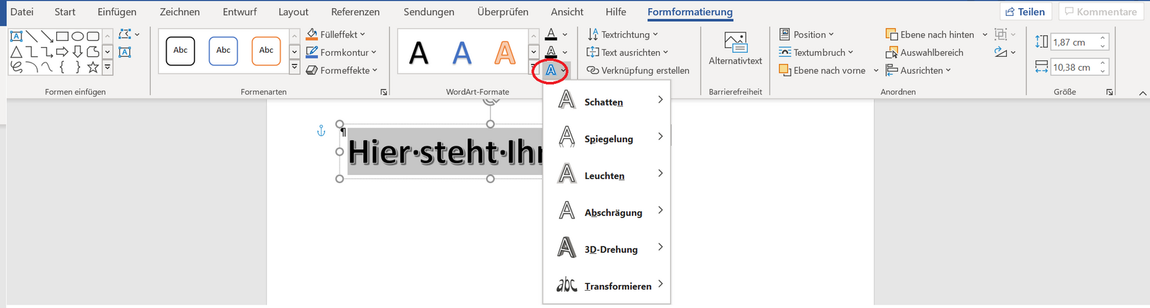Select the ellipse shape
1150x308 pixels.
tap(77, 36)
